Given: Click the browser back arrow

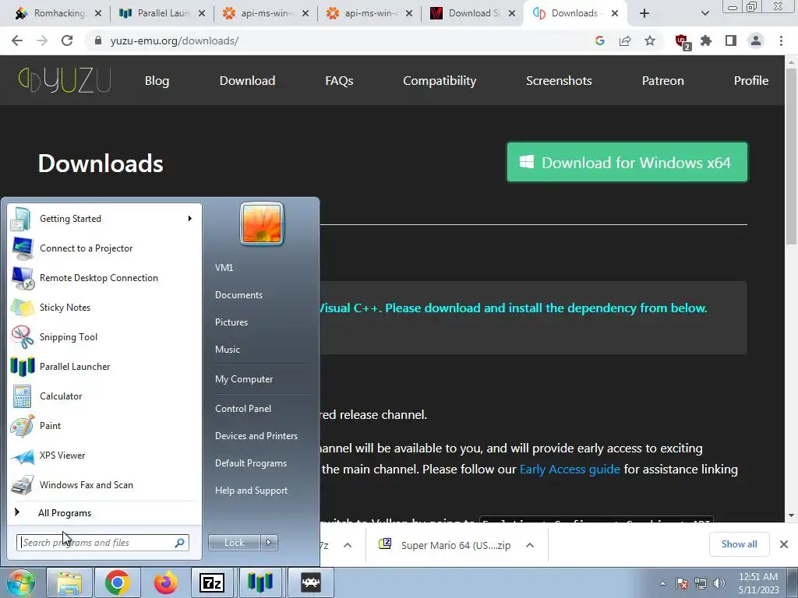Looking at the screenshot, I should 17,40.
